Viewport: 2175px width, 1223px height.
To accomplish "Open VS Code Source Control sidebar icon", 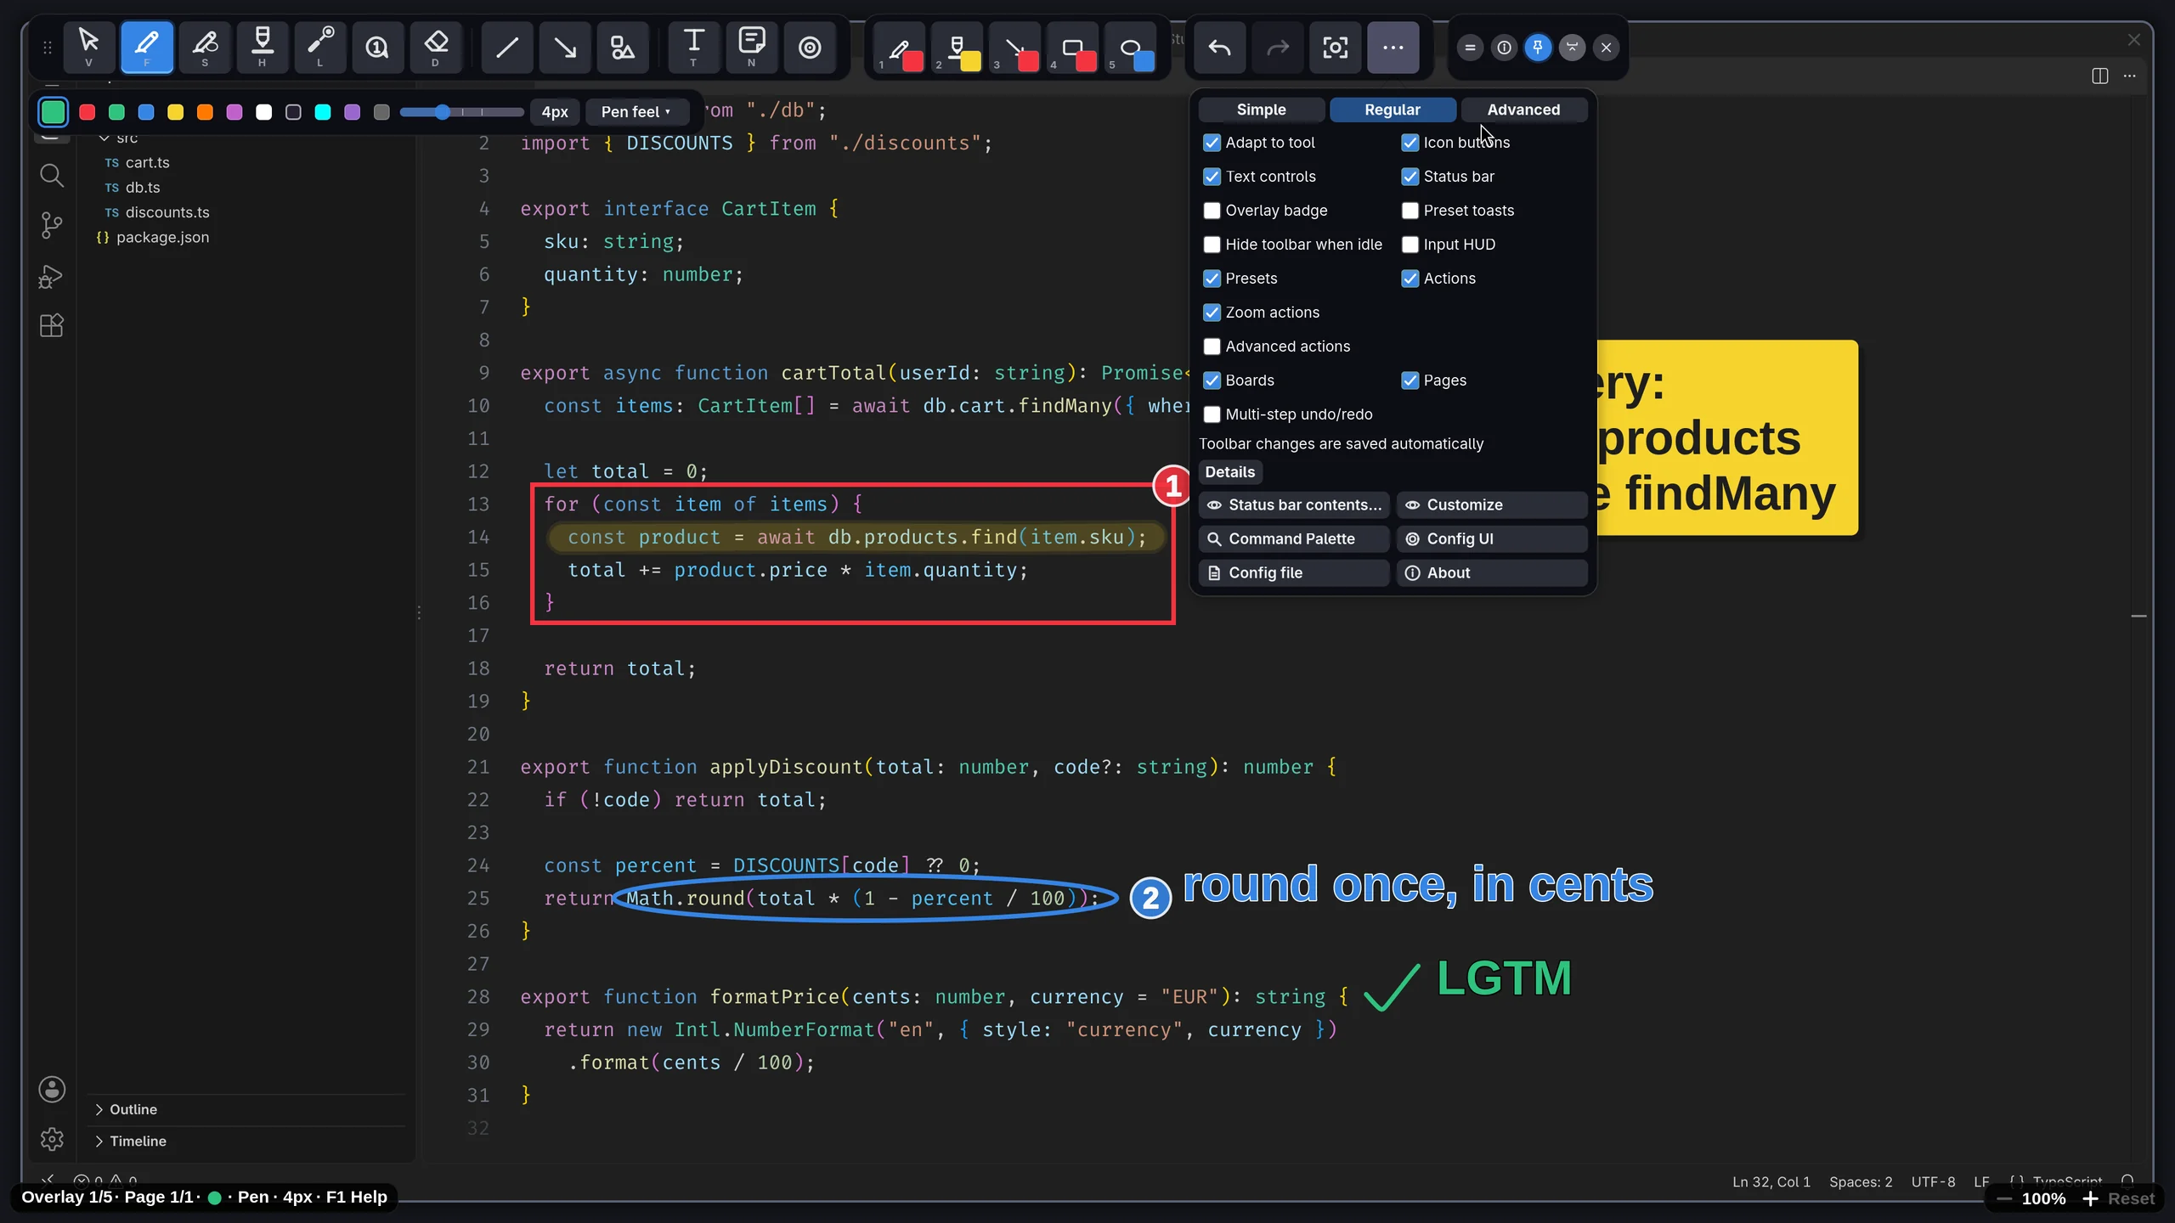I will [x=52, y=225].
